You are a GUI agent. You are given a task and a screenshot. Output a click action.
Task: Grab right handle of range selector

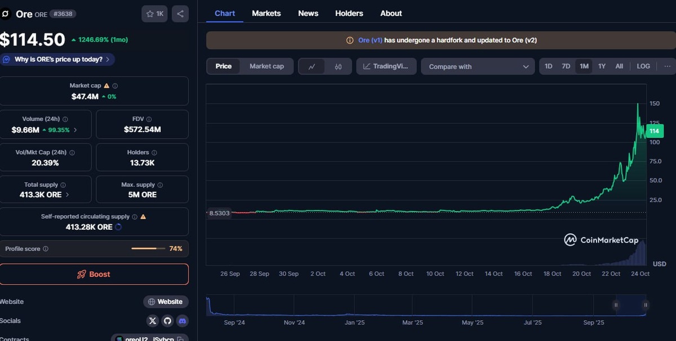click(646, 305)
